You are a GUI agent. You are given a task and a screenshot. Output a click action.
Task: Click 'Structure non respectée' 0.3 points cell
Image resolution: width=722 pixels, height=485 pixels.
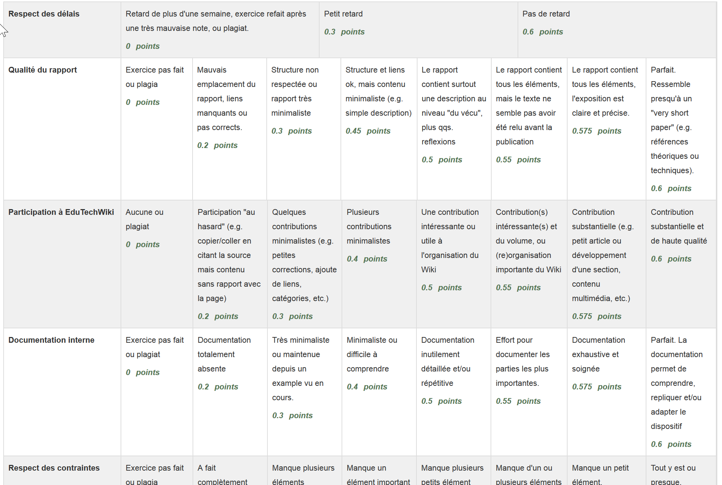304,129
